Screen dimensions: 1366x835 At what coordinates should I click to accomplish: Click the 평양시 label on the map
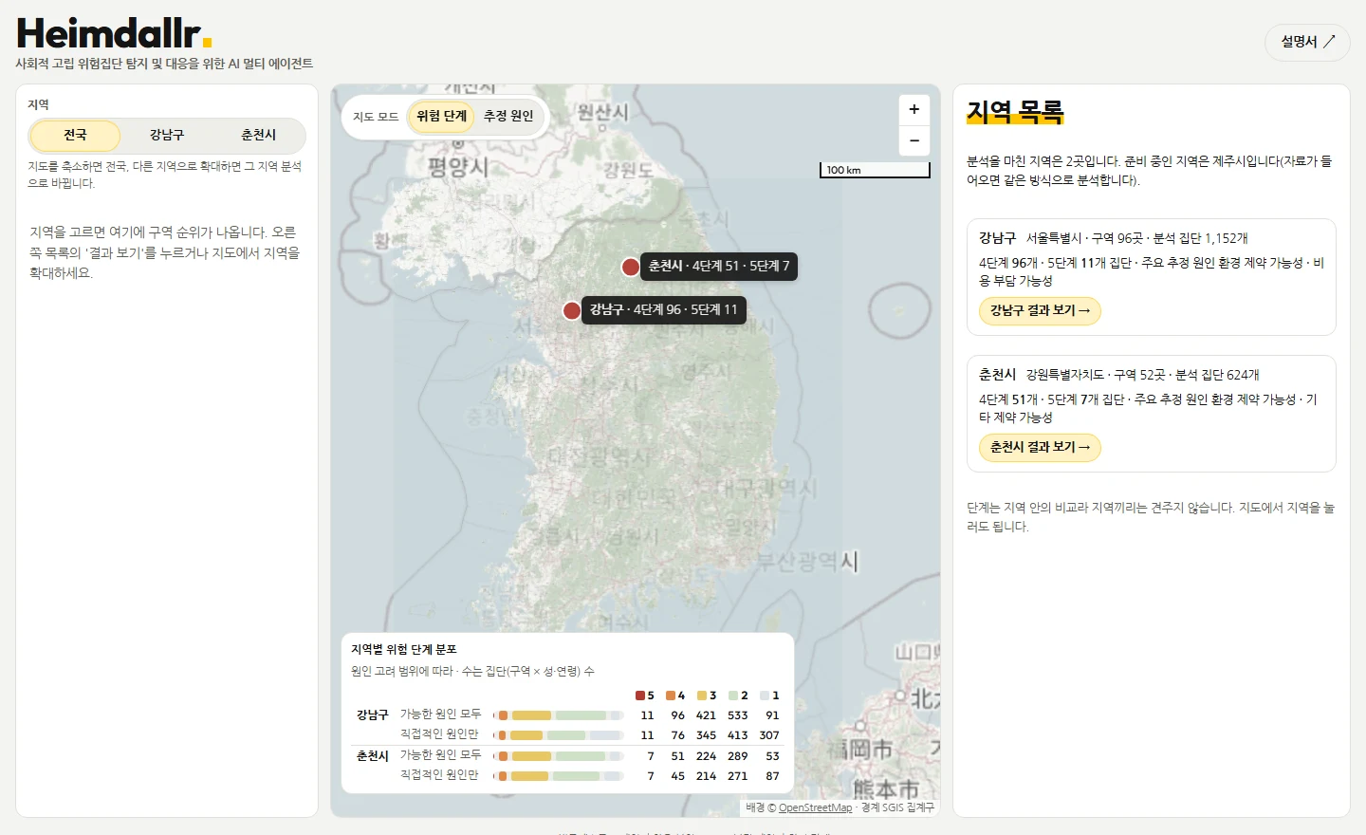pos(458,168)
